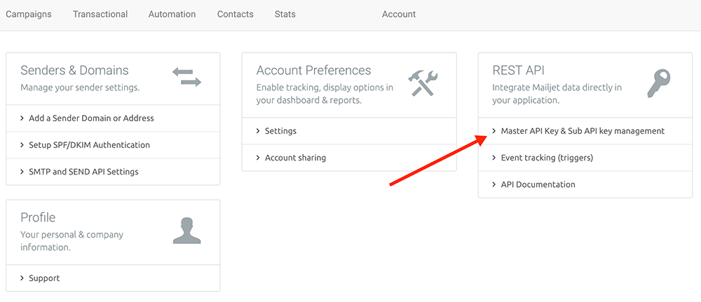Click the Senders & Domains arrows icon
701x302 pixels.
coord(187,77)
